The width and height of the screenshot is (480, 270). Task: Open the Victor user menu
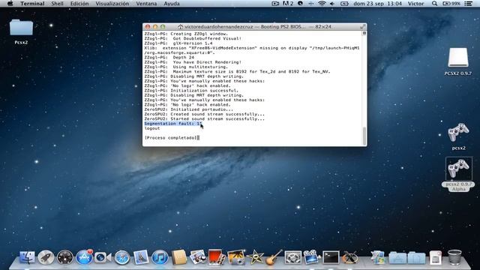[415, 4]
